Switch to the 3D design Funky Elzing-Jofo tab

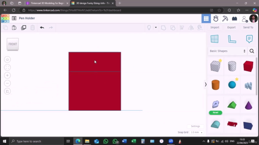93,3
